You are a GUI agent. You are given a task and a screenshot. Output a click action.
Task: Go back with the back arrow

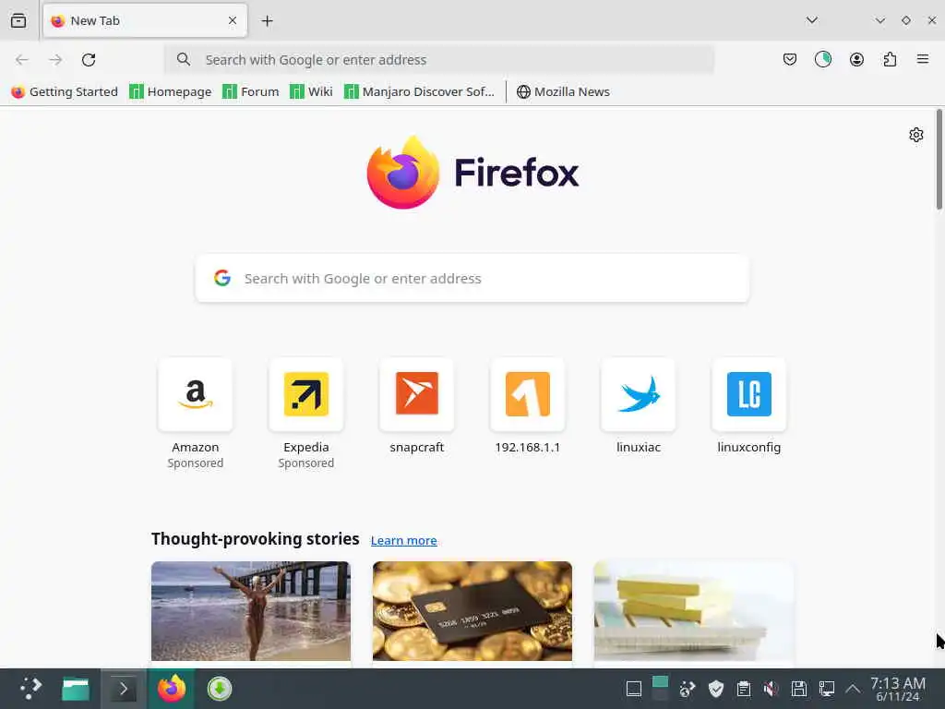tap(22, 60)
